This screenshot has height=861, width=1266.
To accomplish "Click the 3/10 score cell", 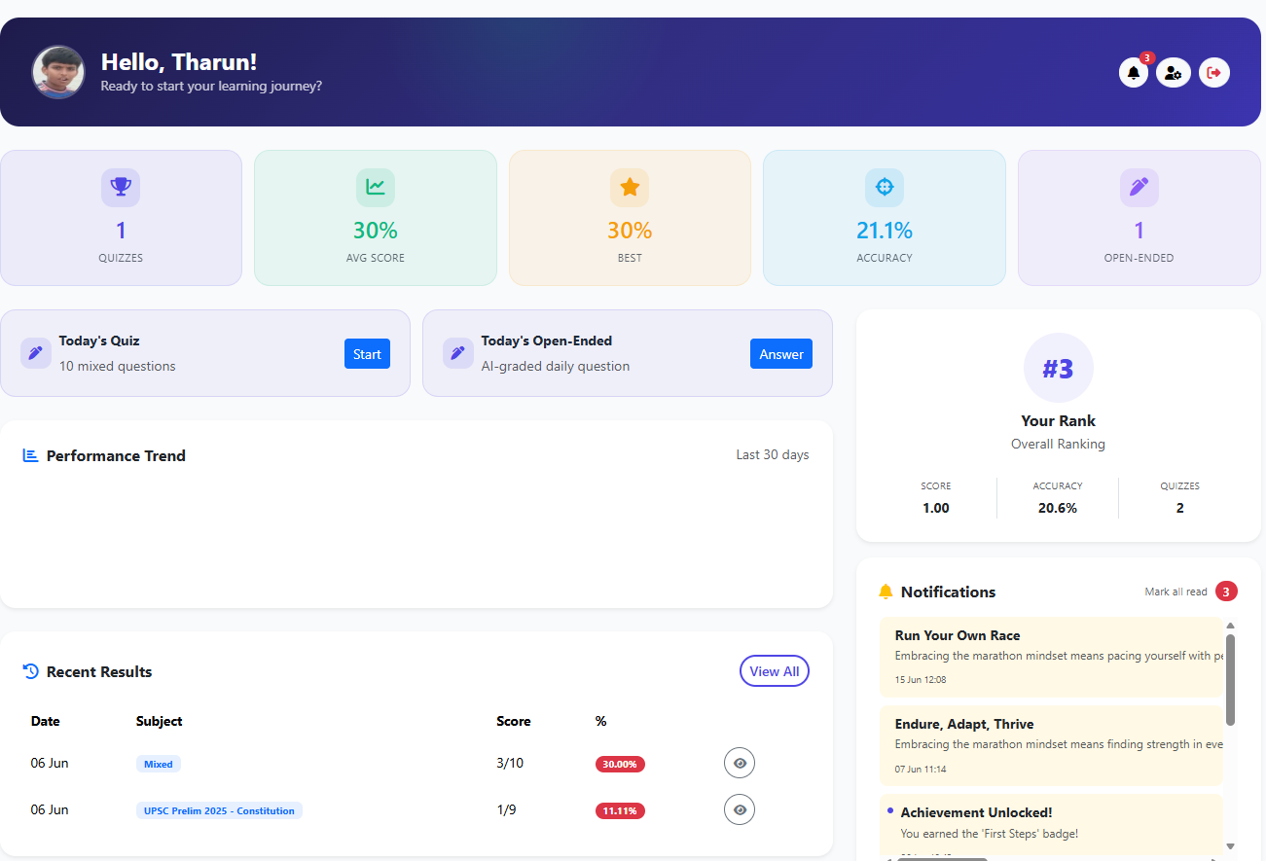I will (x=510, y=763).
